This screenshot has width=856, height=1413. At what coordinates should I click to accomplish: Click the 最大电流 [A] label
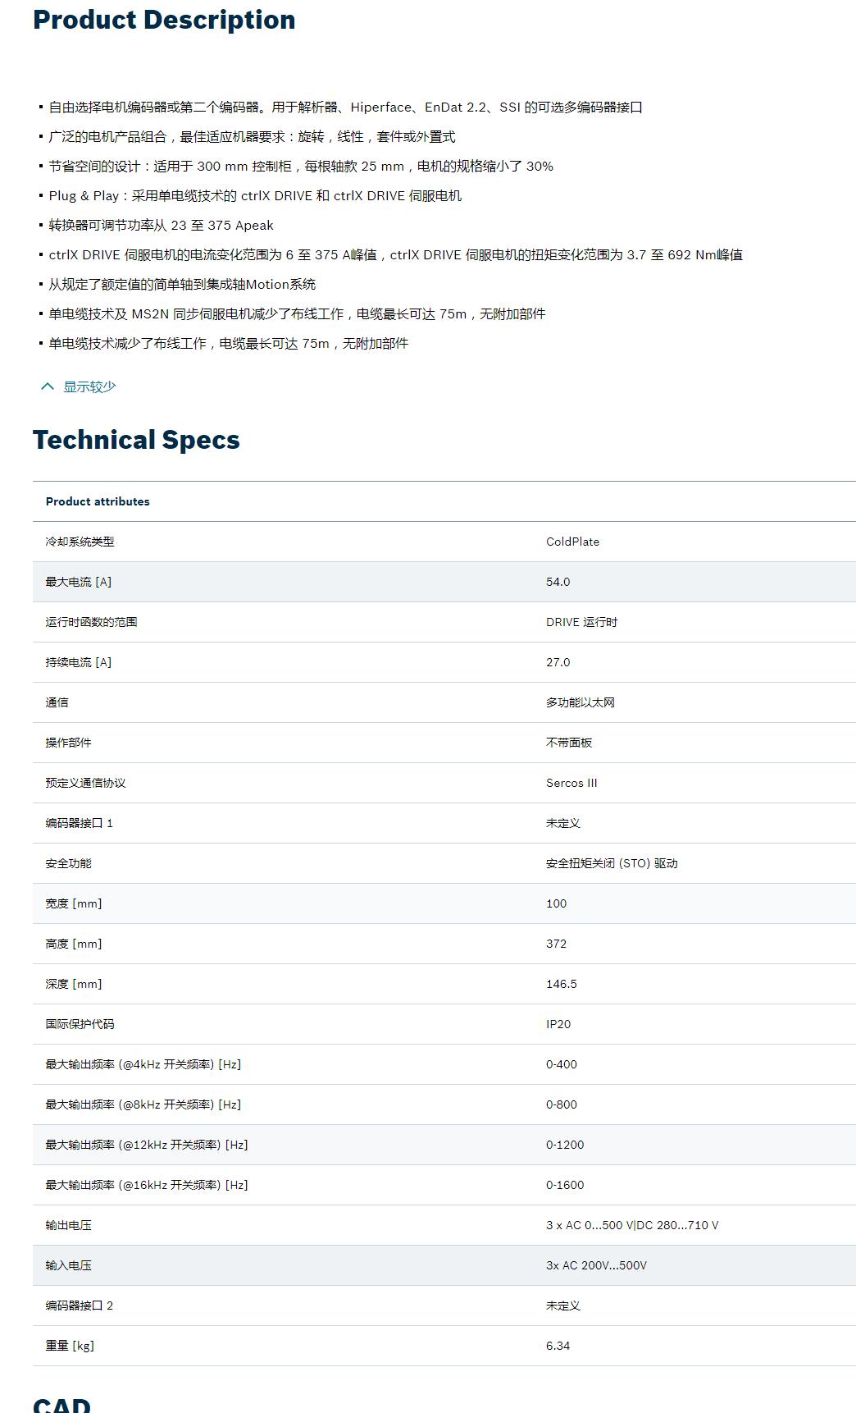coord(79,582)
